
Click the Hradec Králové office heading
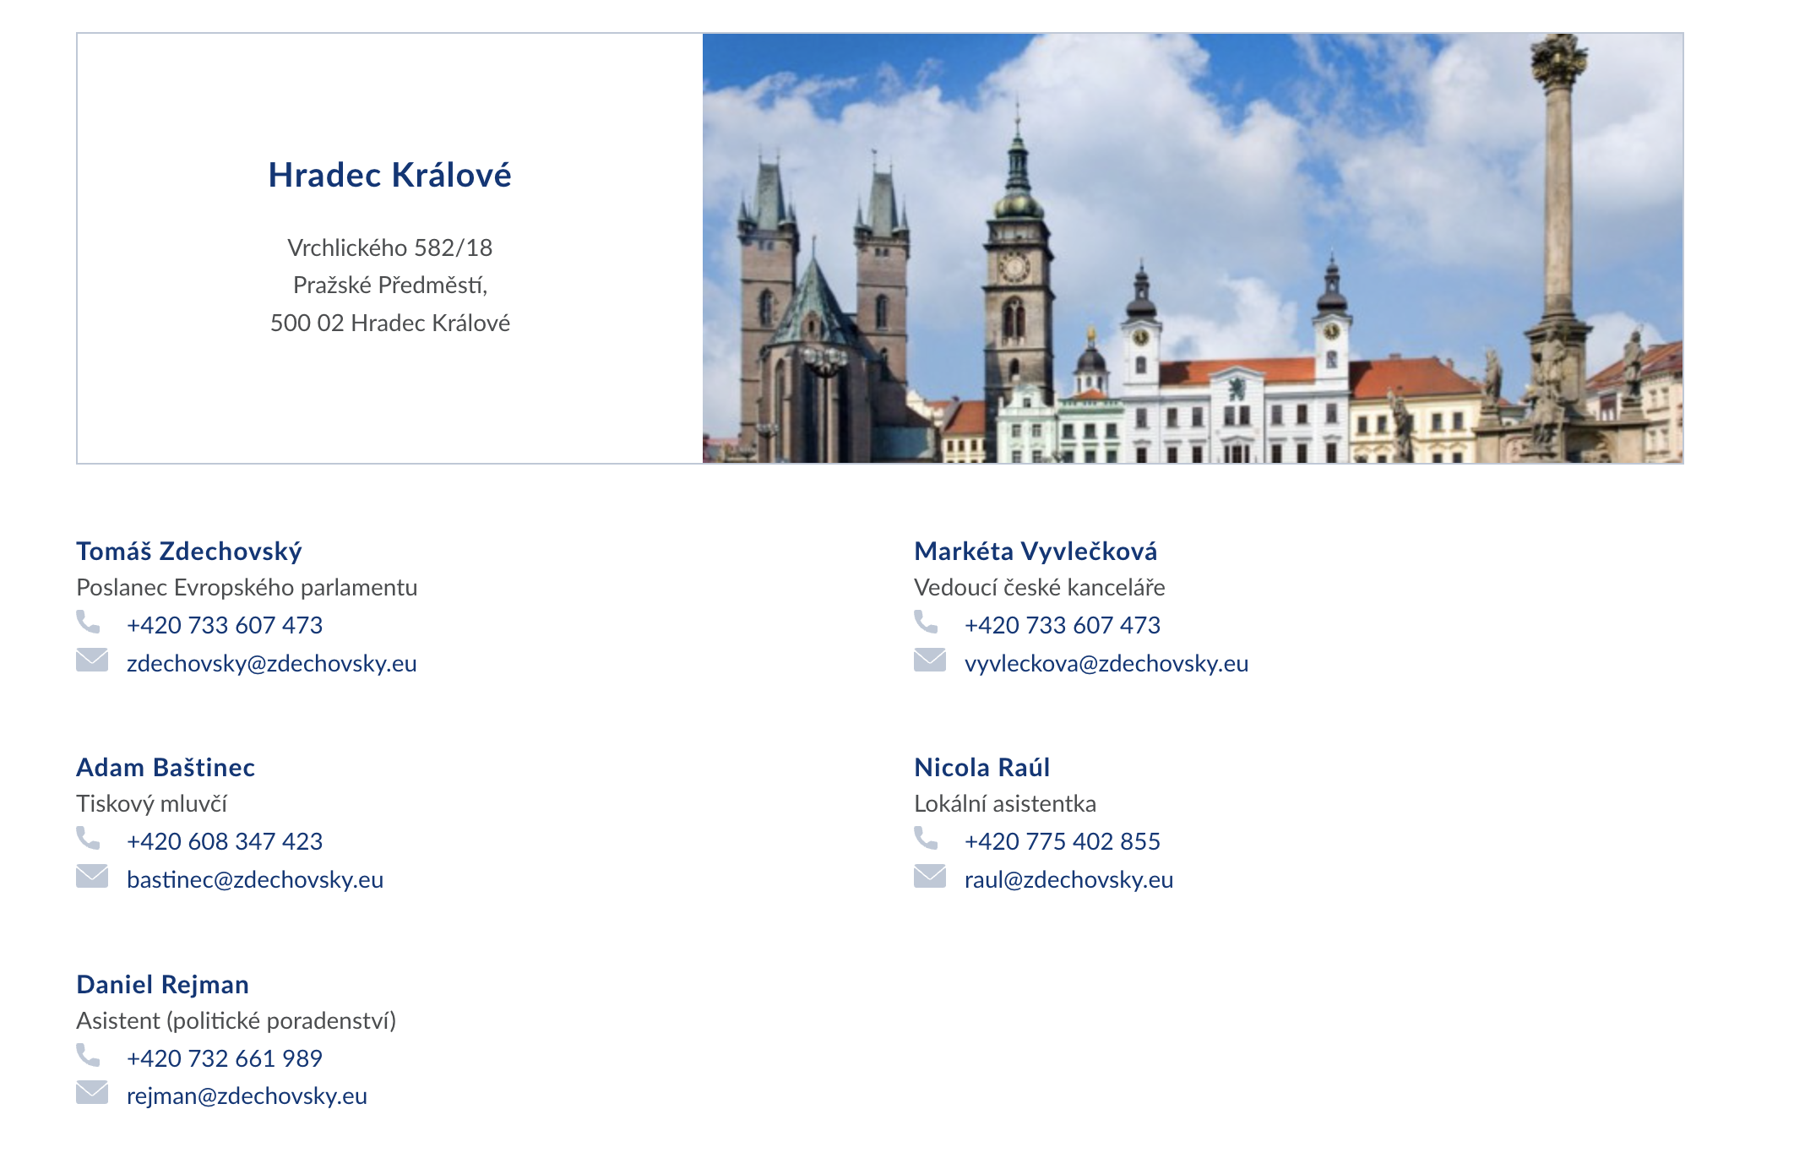click(389, 175)
